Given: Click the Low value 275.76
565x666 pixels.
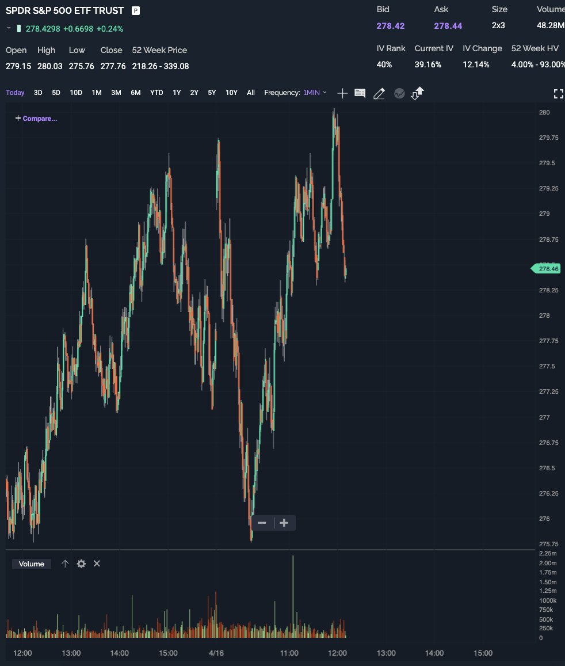Looking at the screenshot, I should (82, 66).
